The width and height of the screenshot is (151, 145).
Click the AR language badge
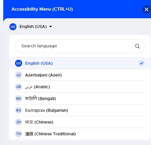(x=19, y=87)
